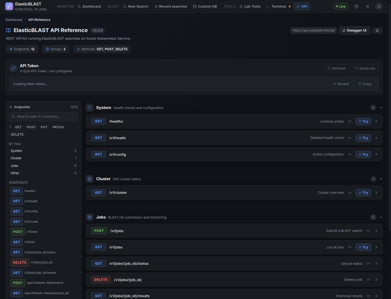This screenshot has height=299, width=391.
Task: Open the help question-mark icon
Action: pyautogui.click(x=356, y=7)
